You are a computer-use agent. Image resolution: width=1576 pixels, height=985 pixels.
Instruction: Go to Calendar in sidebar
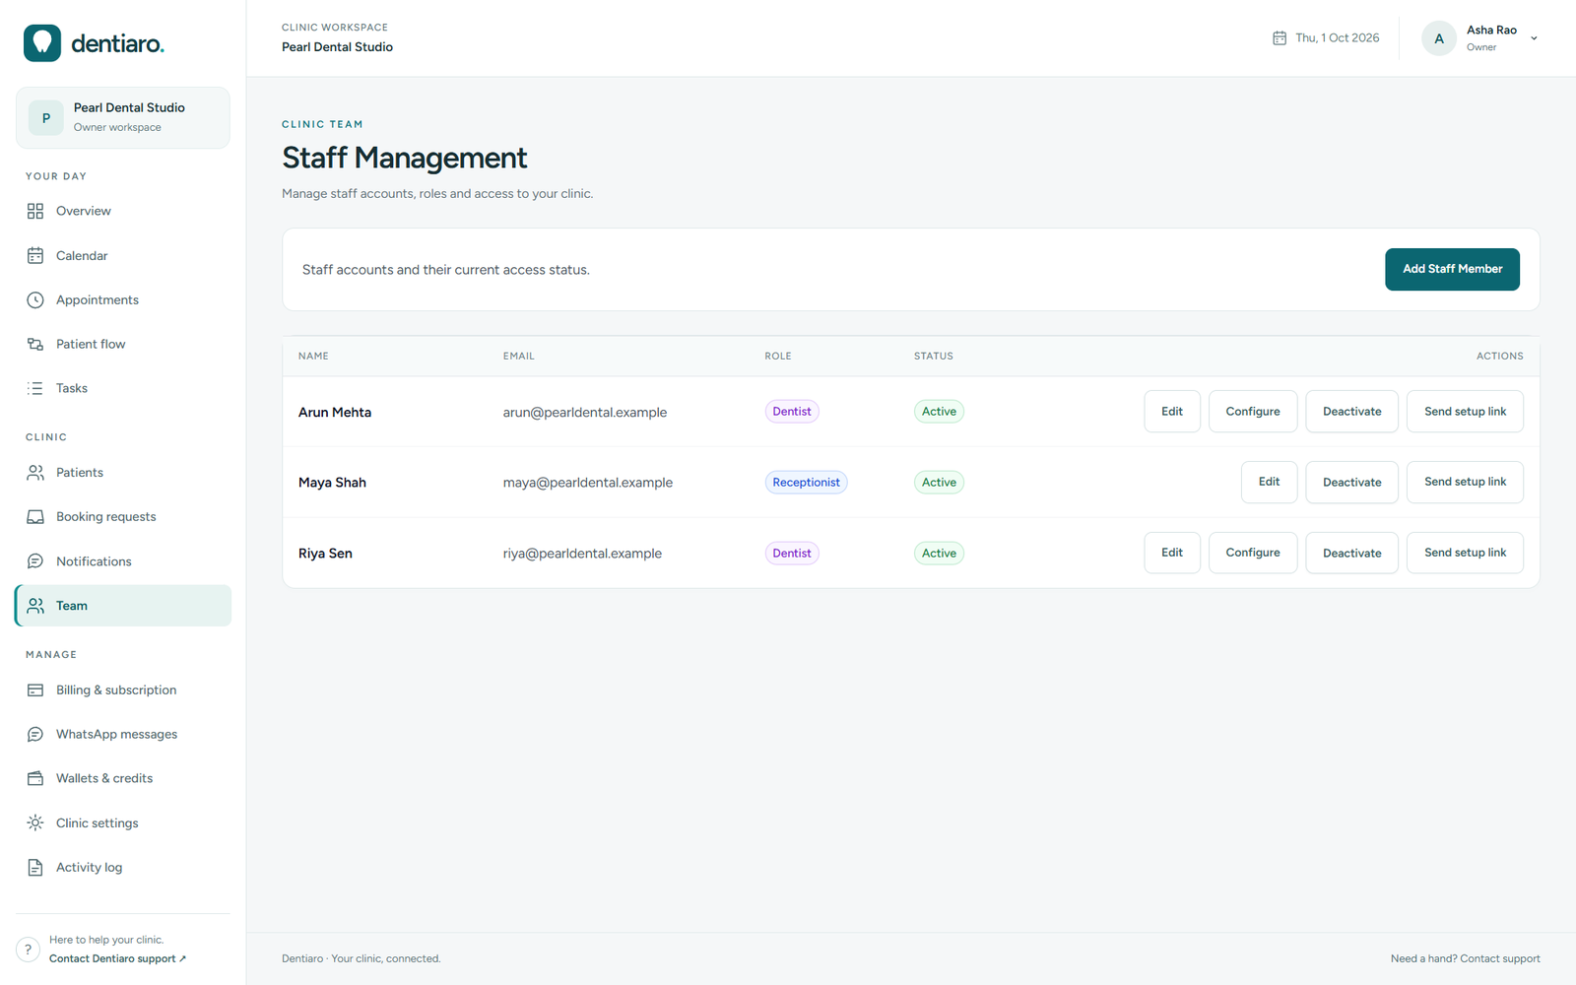point(123,255)
